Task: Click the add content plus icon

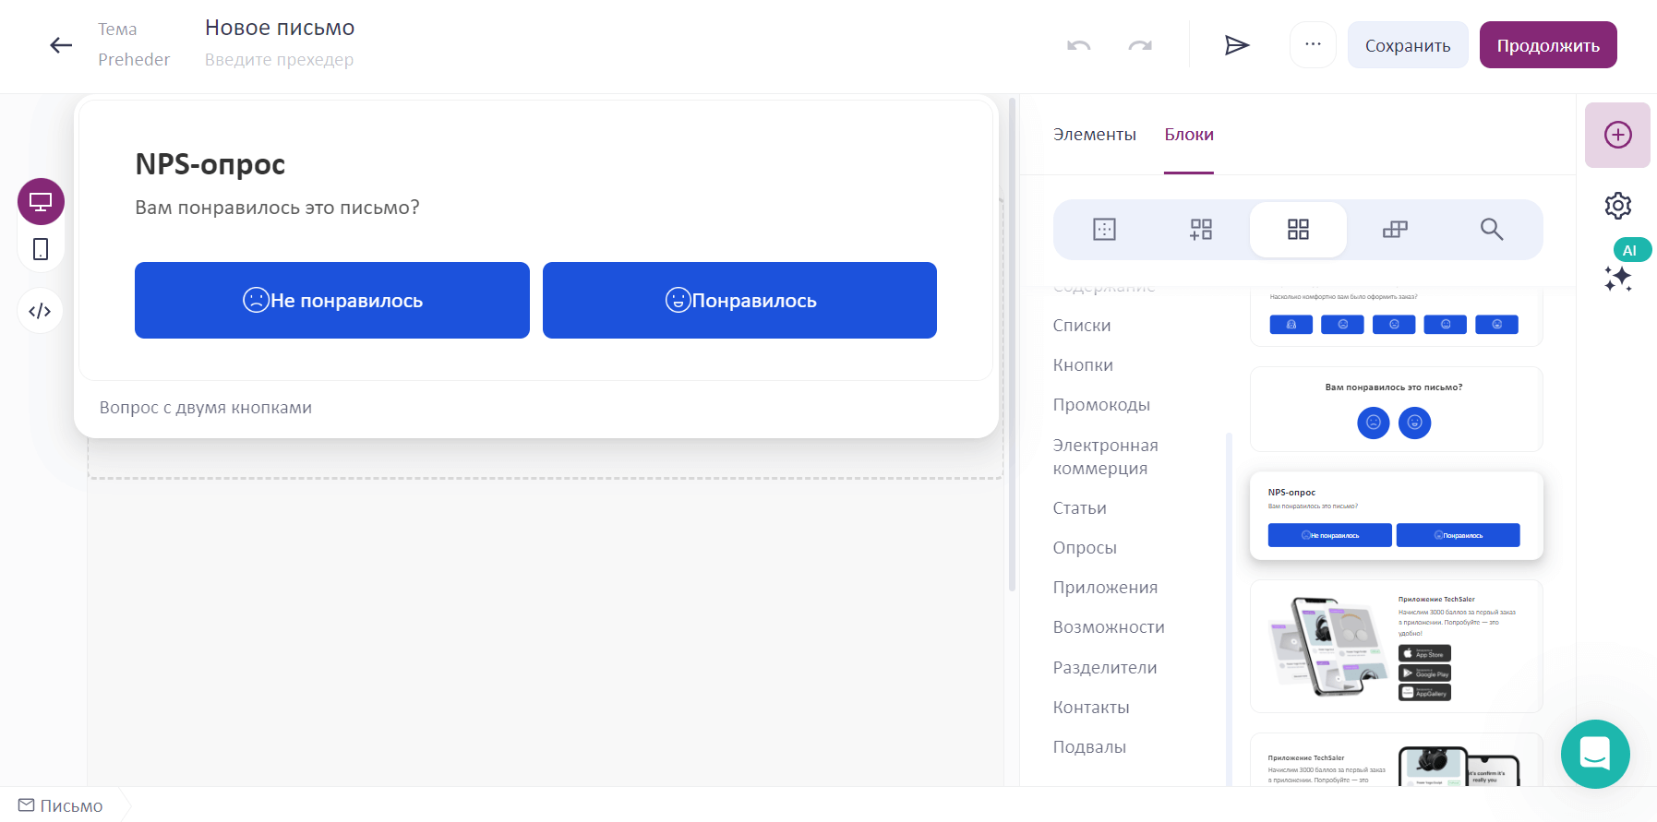Action: point(1617,135)
